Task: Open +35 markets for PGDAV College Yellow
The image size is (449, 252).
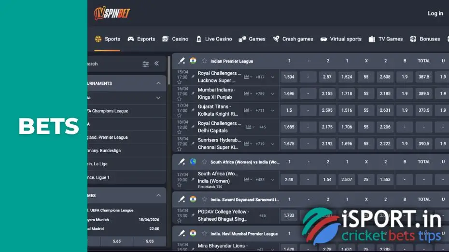Action: 262,215
